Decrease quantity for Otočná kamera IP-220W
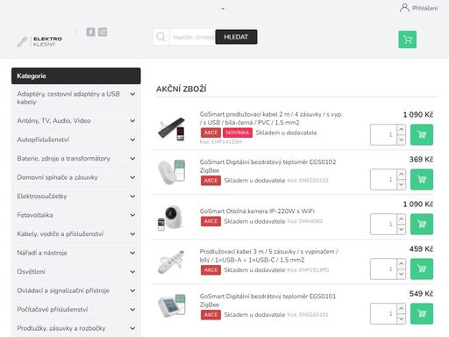 pyautogui.click(x=402, y=229)
